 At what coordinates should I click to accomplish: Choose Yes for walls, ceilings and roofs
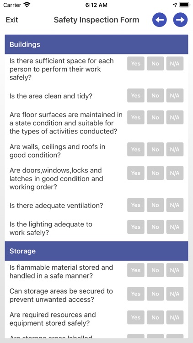click(136, 150)
